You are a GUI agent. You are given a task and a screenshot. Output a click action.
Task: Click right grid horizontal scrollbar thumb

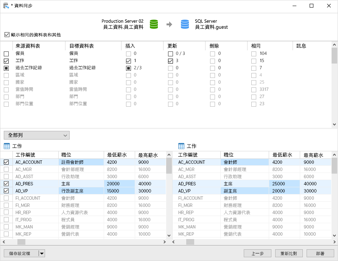(190, 242)
